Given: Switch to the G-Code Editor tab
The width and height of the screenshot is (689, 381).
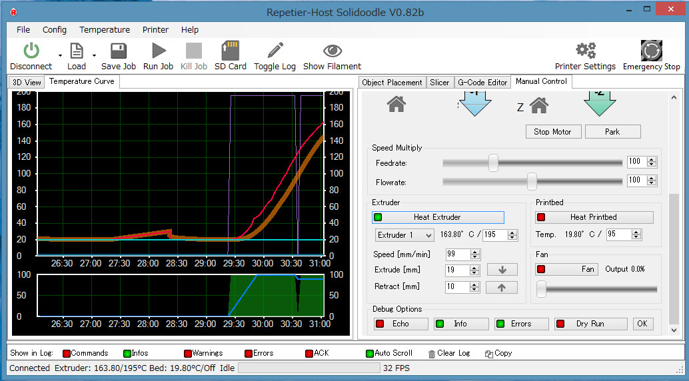Looking at the screenshot, I should coord(482,82).
